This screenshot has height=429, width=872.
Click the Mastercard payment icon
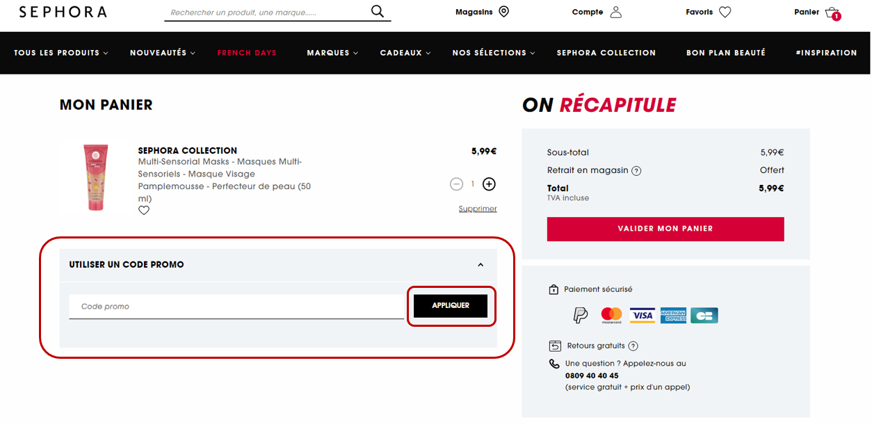tap(611, 314)
